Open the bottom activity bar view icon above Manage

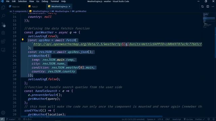click(x=3, y=50)
